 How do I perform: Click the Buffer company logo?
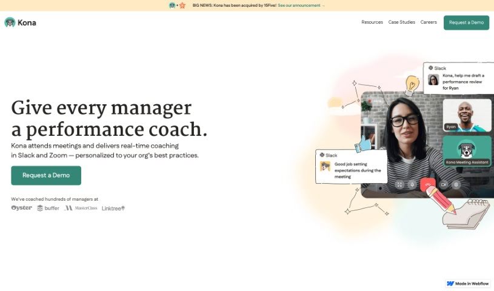(48, 208)
